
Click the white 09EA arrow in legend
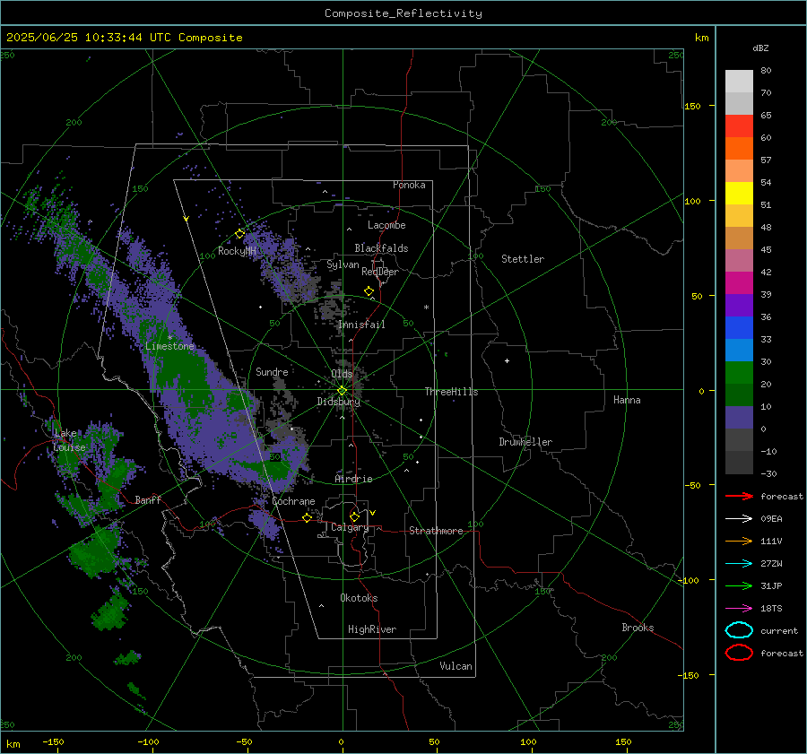(739, 519)
